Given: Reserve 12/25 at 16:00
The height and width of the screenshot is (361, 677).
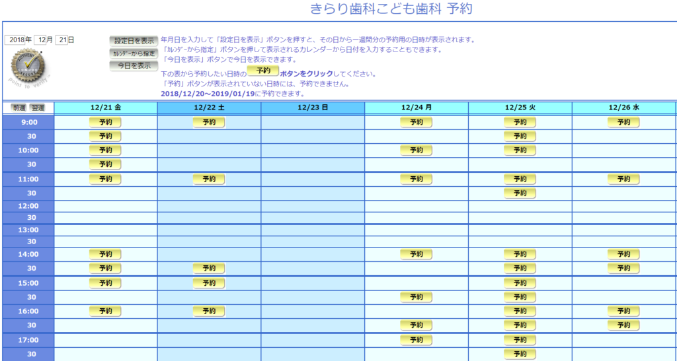Looking at the screenshot, I should [520, 312].
